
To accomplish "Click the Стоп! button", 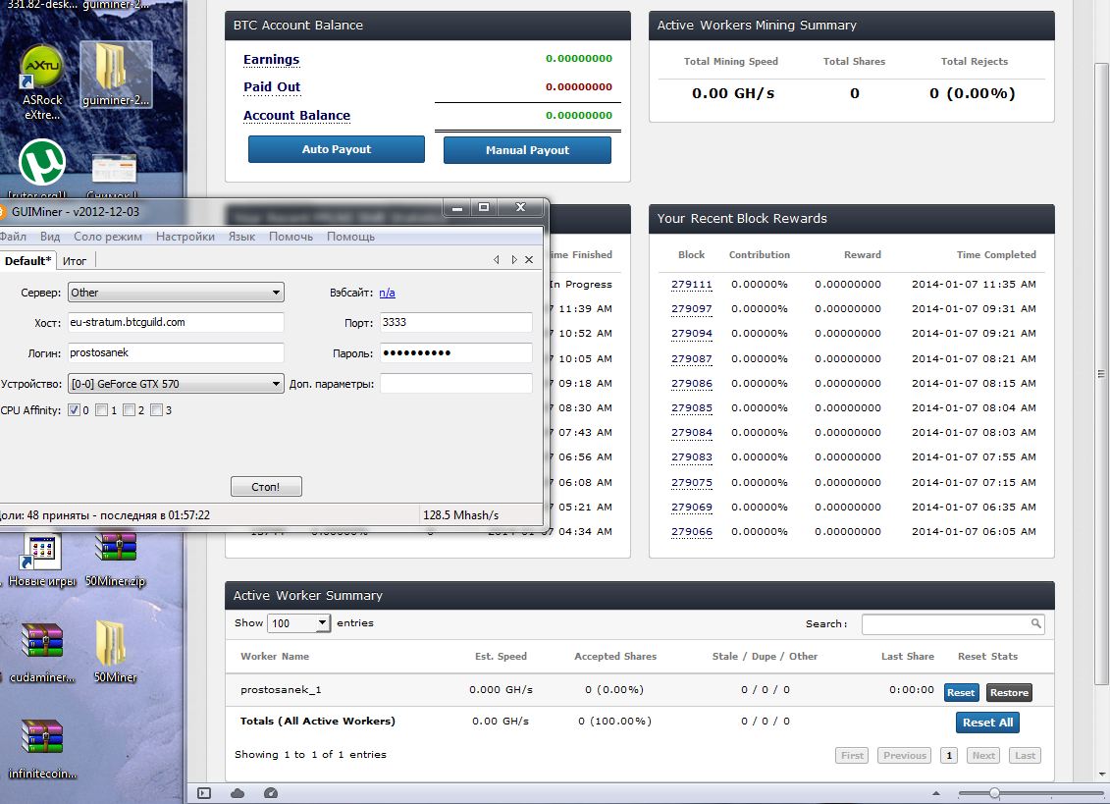I will pos(266,487).
